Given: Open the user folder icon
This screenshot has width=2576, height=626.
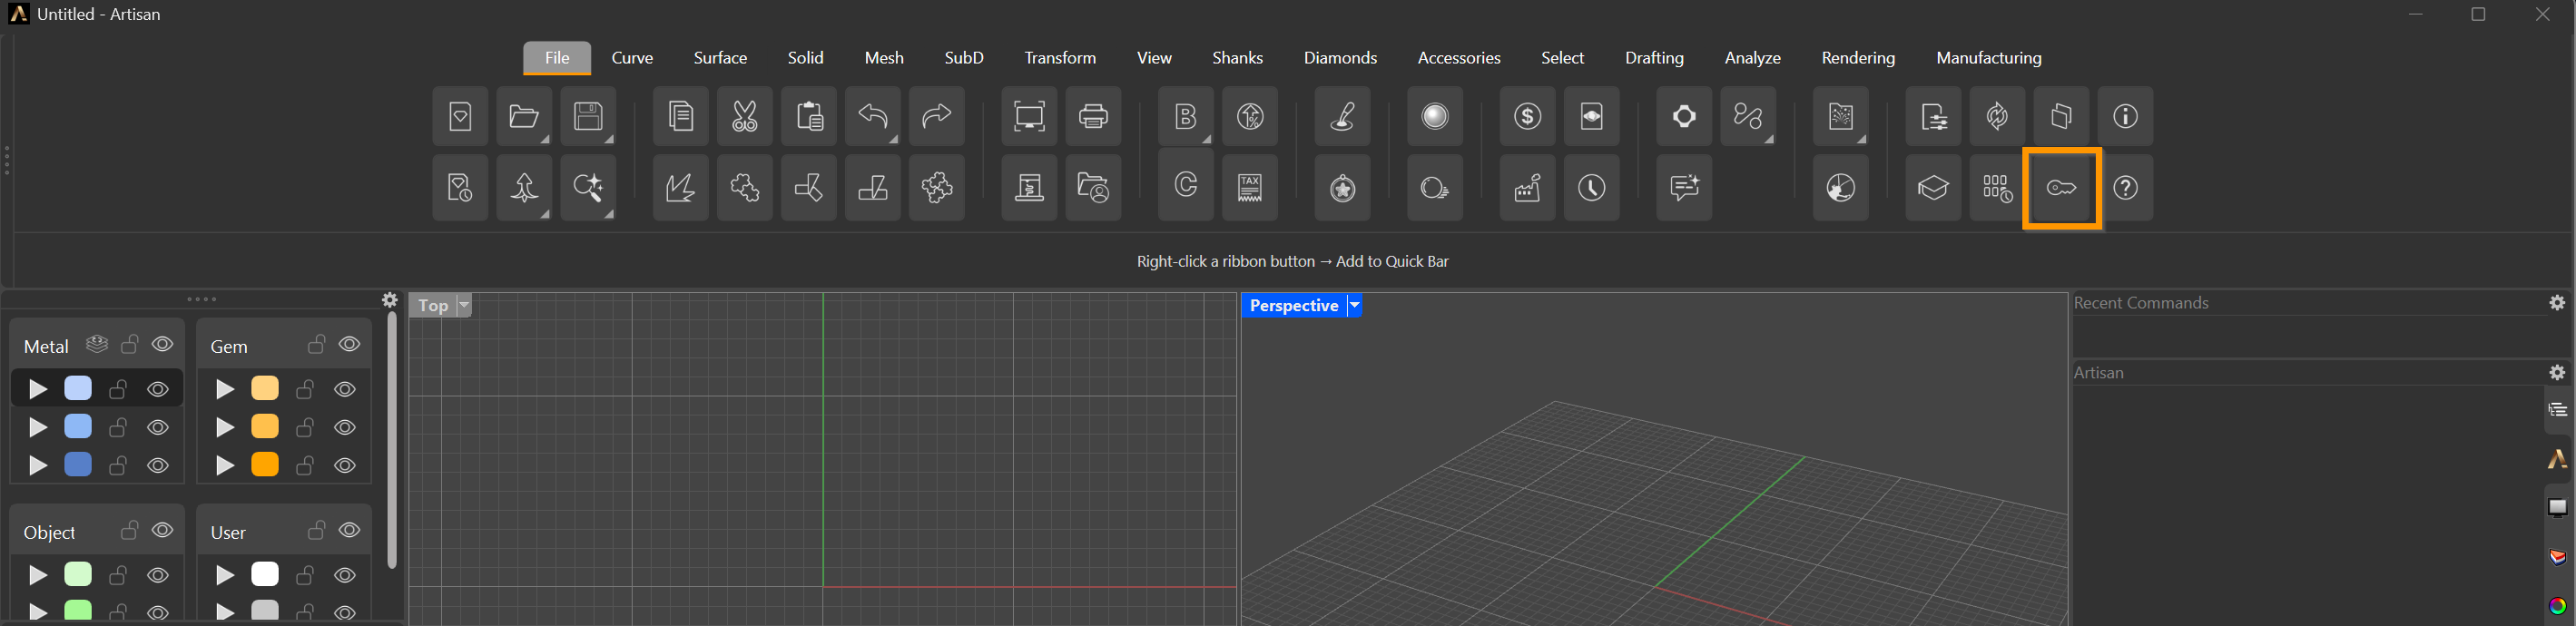Looking at the screenshot, I should [x=1093, y=188].
